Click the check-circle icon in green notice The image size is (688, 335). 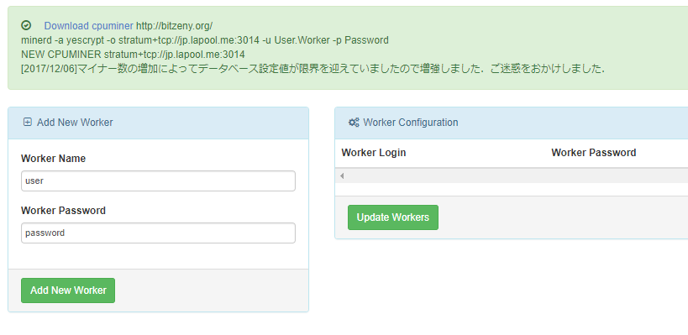pyautogui.click(x=26, y=25)
